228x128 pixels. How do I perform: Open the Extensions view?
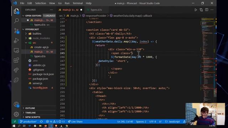coord(16,60)
